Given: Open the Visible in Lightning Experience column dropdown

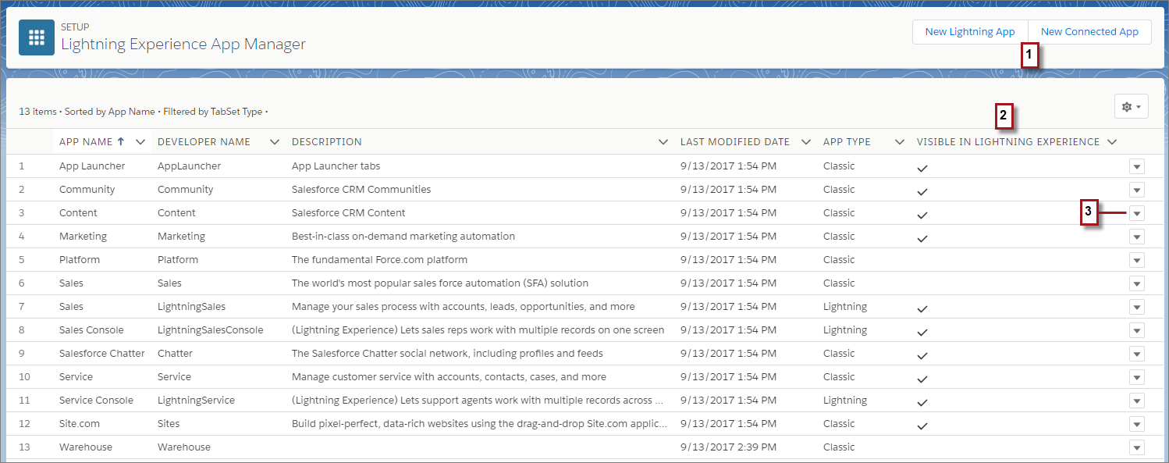Looking at the screenshot, I should pos(1114,141).
